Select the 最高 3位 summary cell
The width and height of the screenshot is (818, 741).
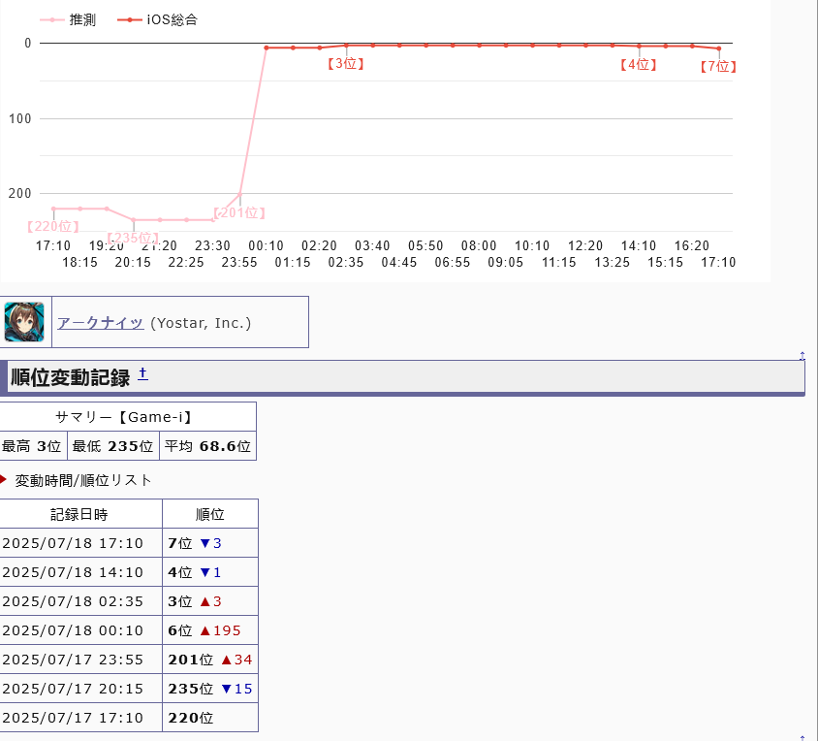[x=33, y=446]
